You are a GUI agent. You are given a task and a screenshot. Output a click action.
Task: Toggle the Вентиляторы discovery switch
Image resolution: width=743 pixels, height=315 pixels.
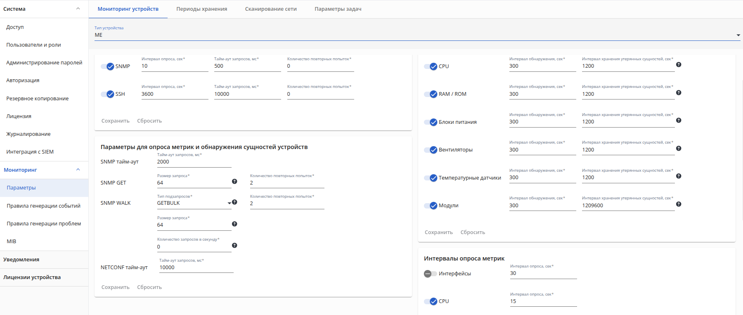click(x=431, y=150)
